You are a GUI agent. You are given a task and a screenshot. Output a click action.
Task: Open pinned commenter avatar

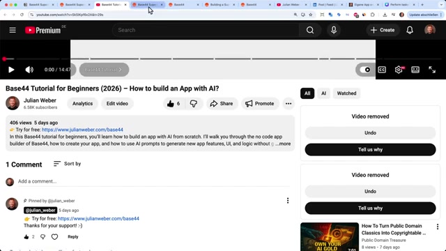pos(12,204)
